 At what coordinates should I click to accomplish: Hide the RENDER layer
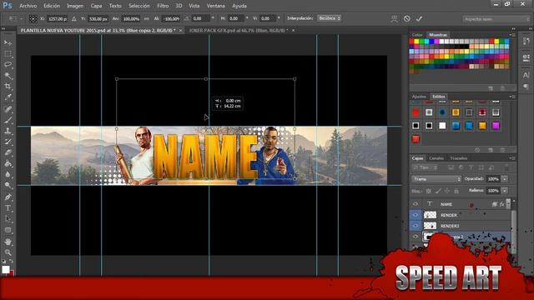(416, 215)
